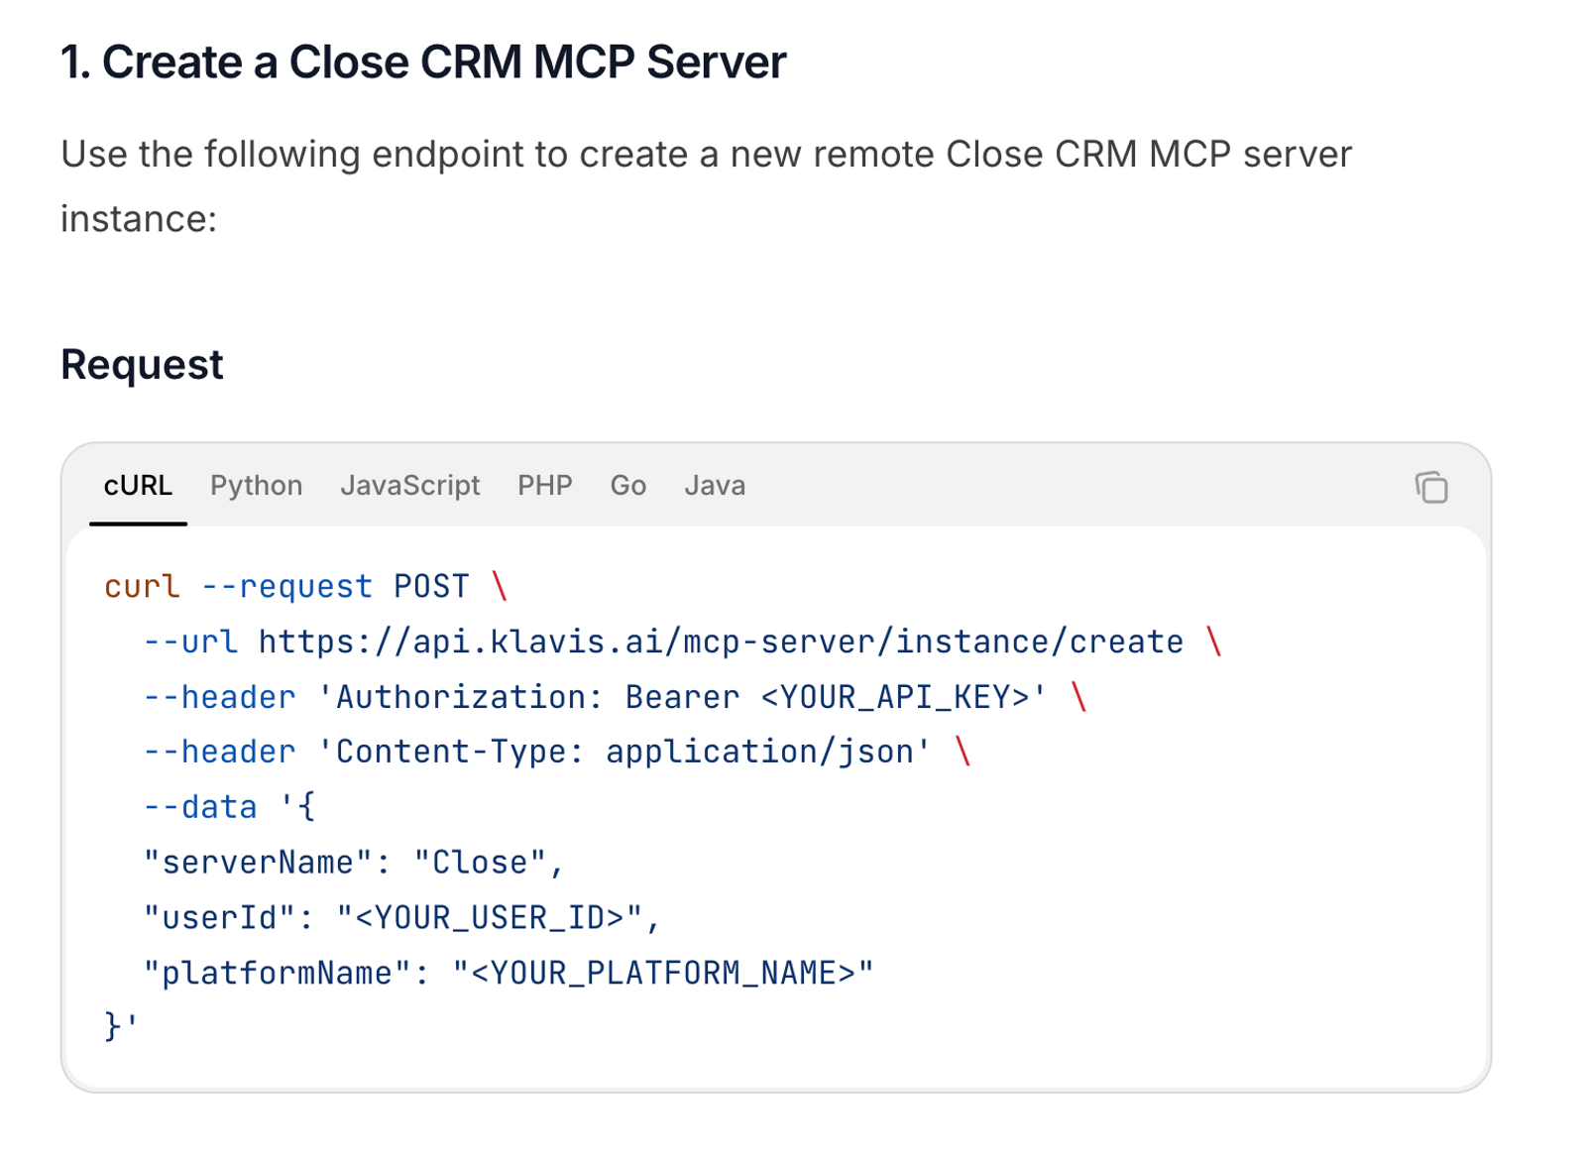Image resolution: width=1586 pixels, height=1166 pixels.
Task: Open the Go code tab
Action: point(627,486)
